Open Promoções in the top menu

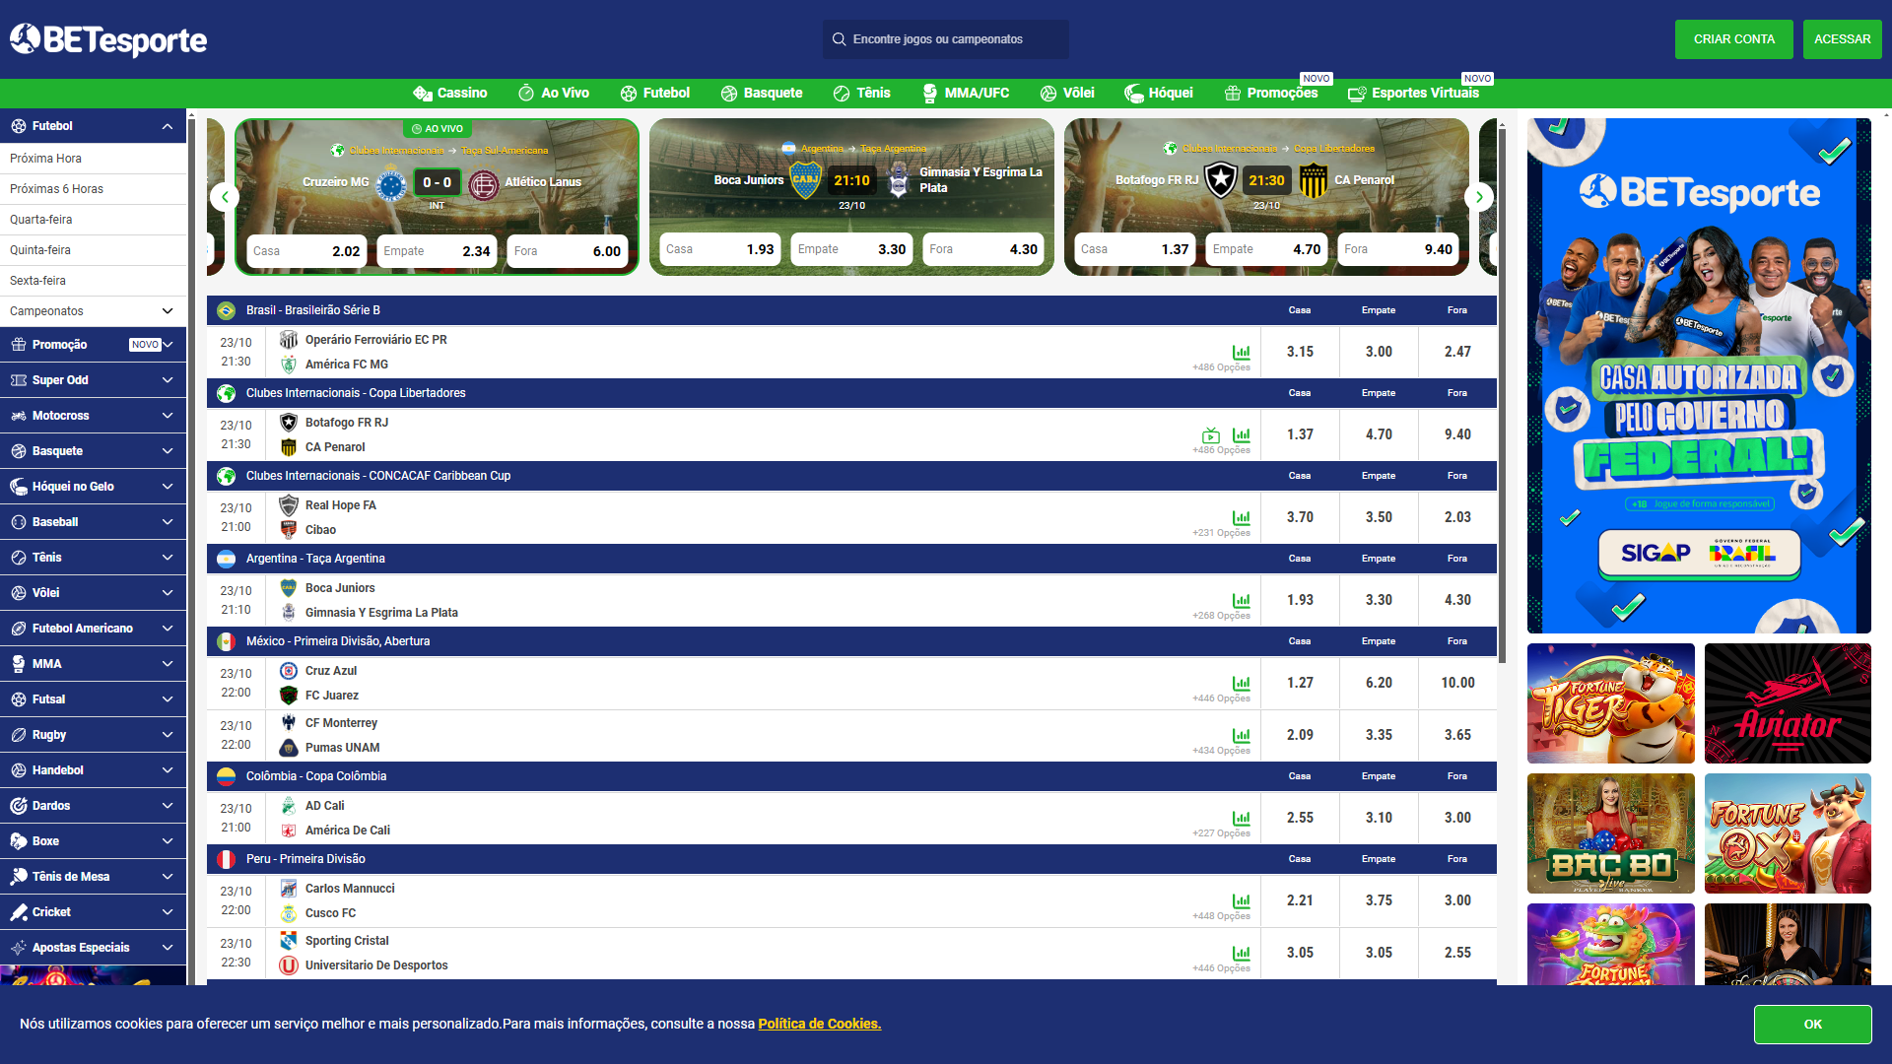[x=1271, y=94]
